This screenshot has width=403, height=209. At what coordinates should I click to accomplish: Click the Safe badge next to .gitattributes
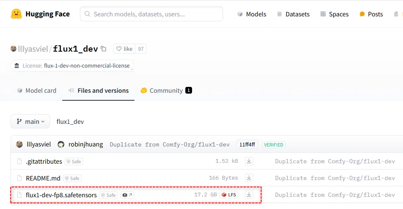pos(74,162)
